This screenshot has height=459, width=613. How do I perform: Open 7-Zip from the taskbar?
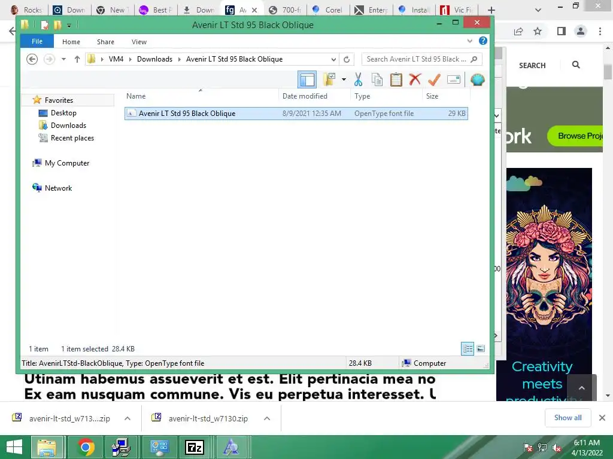point(195,447)
